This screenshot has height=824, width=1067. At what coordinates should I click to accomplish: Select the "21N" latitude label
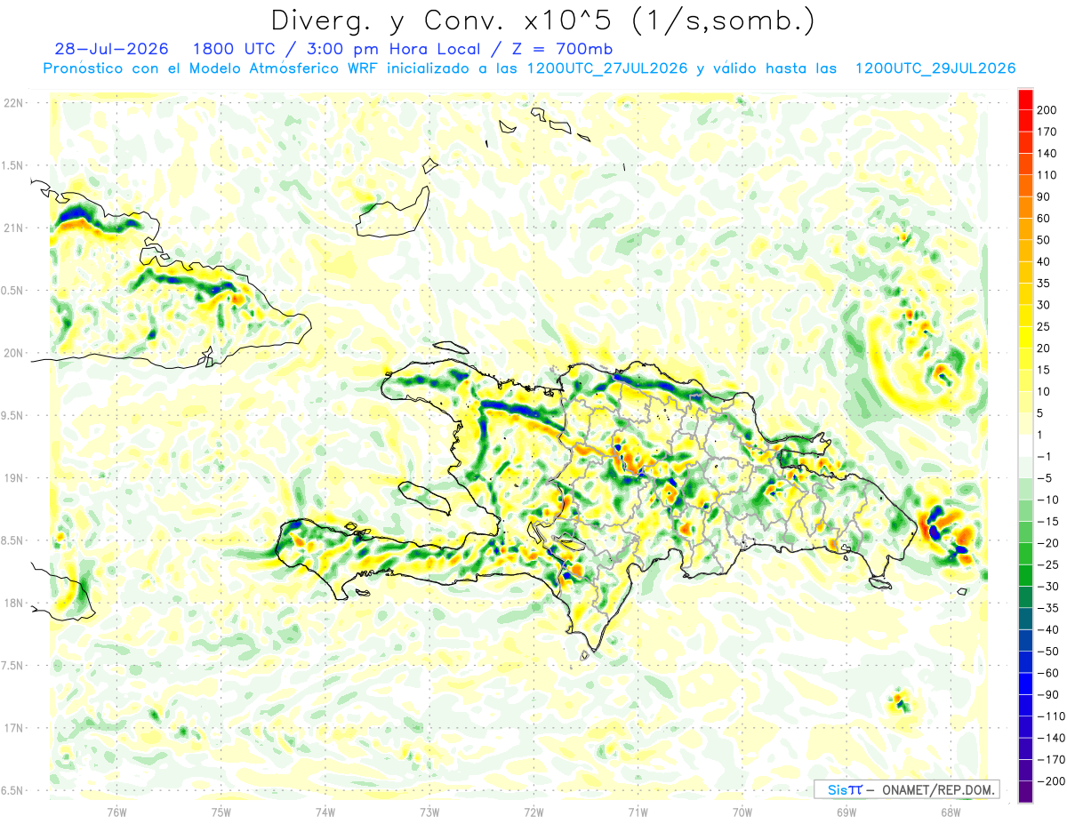pos(13,228)
